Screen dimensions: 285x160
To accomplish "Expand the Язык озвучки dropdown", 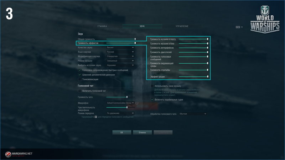I will [120, 52].
